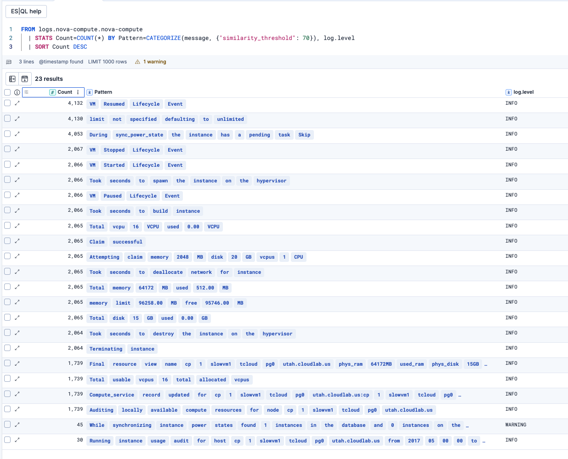
Task: Expand the deallocate network row
Action: tap(17, 272)
